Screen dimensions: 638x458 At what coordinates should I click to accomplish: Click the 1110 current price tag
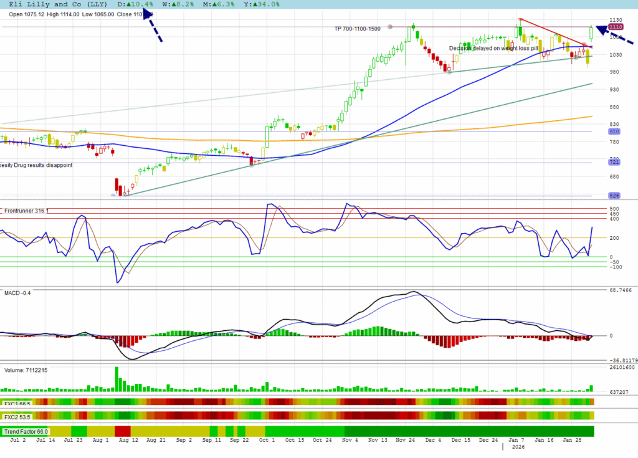click(616, 27)
